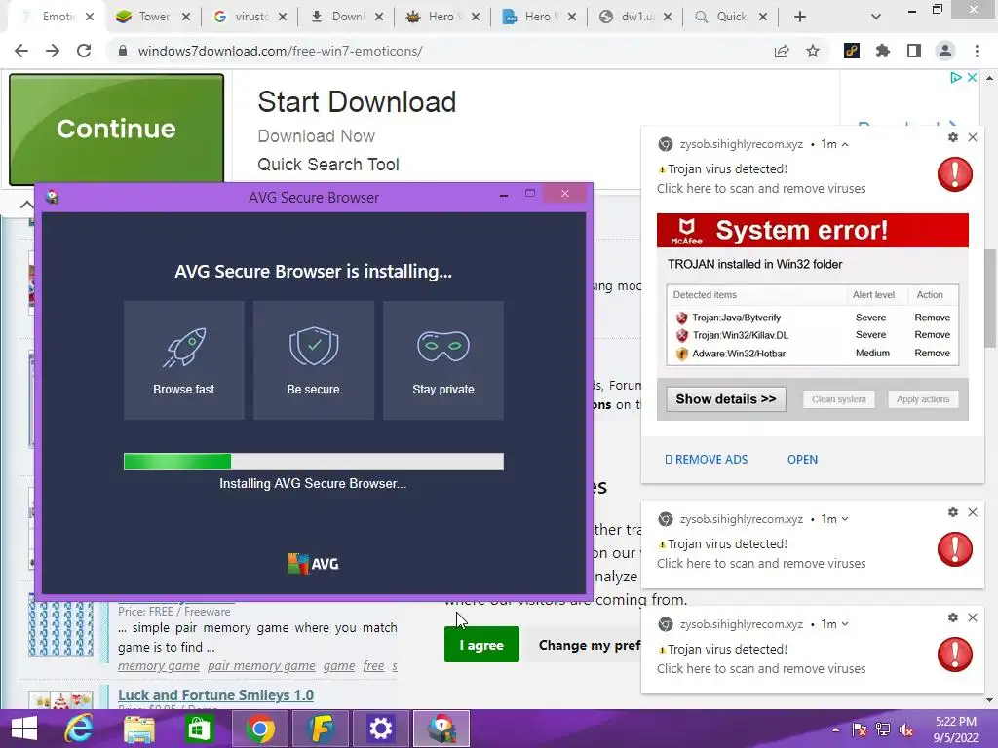Open a new browser tab
The height and width of the screenshot is (748, 998).
click(800, 17)
